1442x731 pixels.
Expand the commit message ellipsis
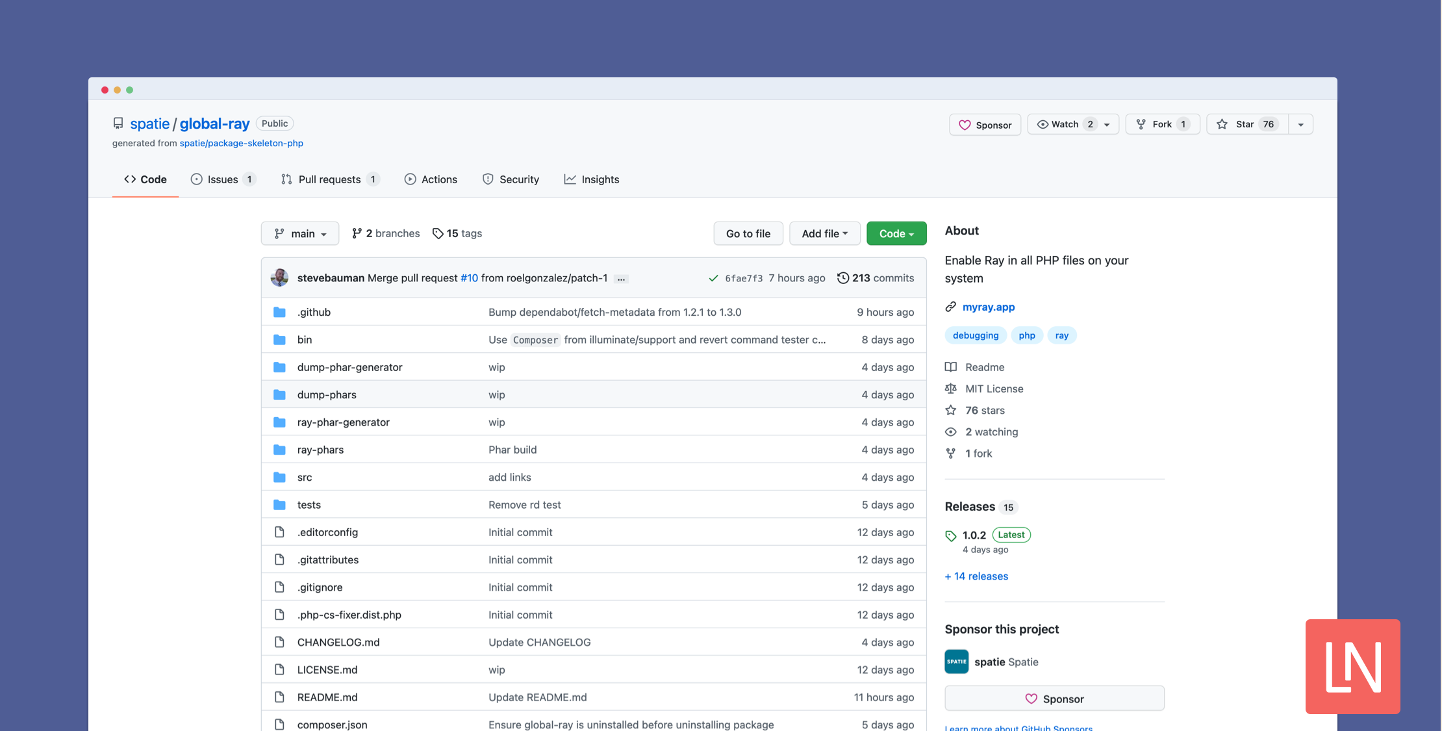(x=622, y=278)
